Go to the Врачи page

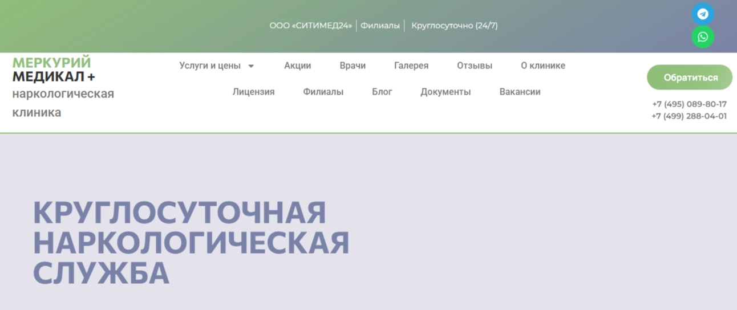coord(353,66)
